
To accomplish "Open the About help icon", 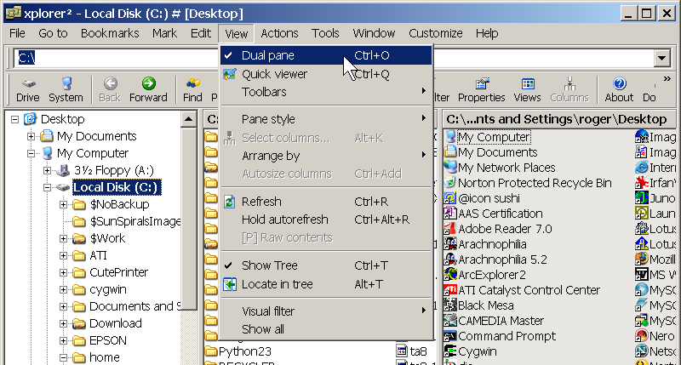I will pos(619,89).
